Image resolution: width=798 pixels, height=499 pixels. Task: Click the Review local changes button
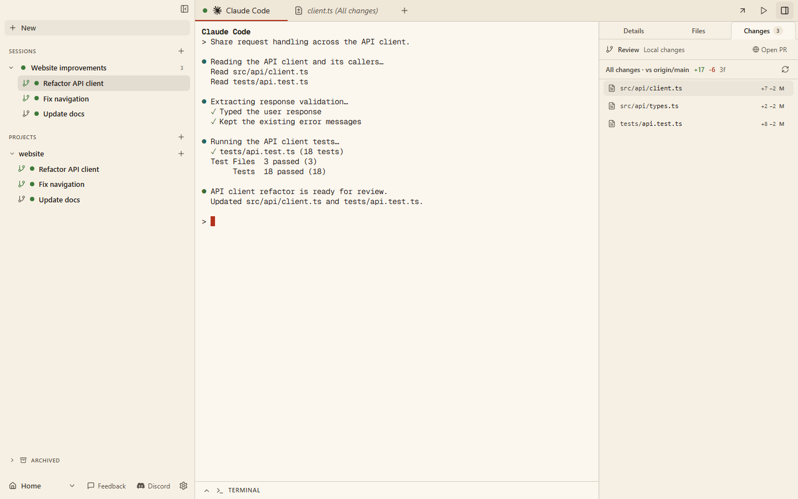(x=645, y=49)
